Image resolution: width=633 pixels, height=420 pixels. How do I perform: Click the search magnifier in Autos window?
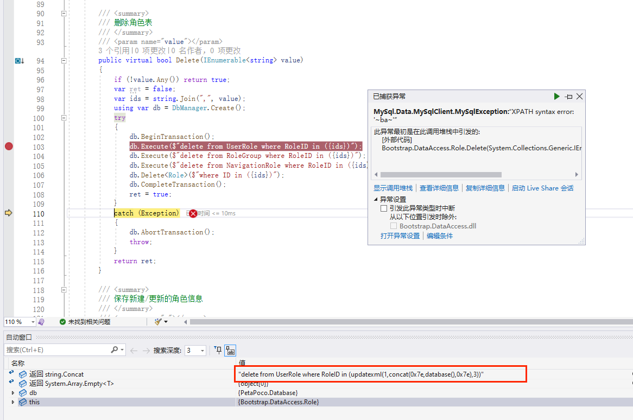[x=115, y=350]
